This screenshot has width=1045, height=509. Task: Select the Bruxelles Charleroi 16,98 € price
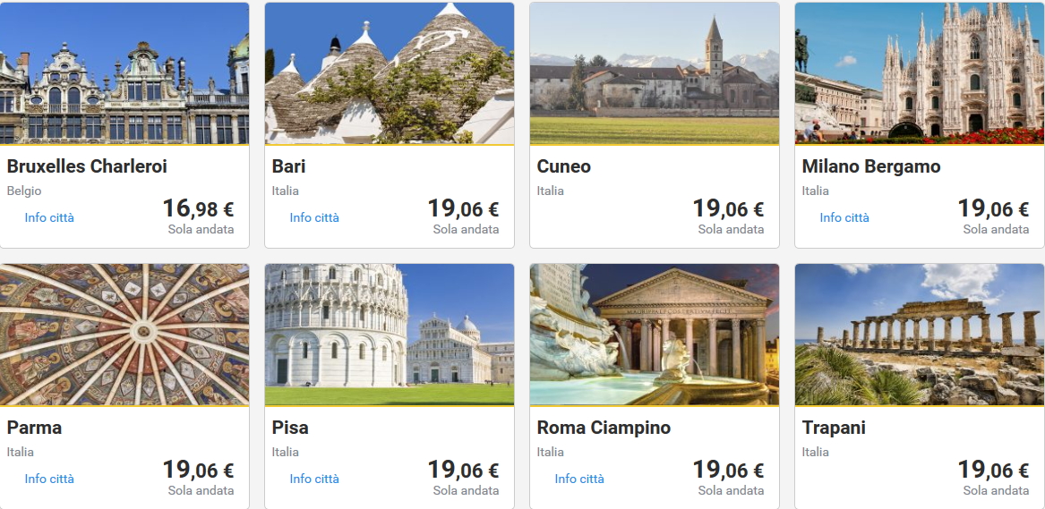198,209
